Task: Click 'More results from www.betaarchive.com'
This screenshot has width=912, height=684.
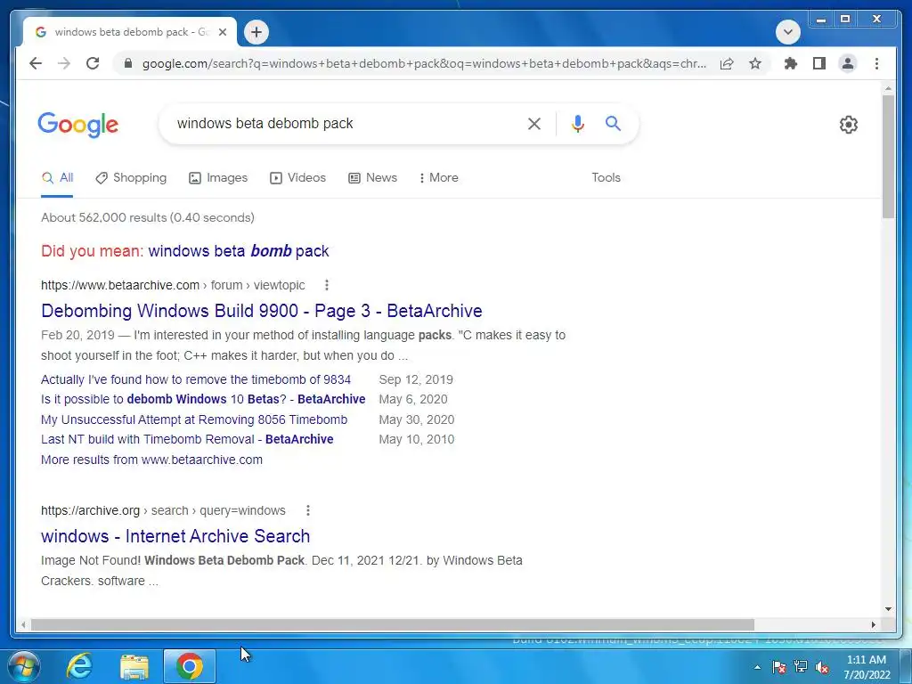Action: pyautogui.click(x=151, y=460)
